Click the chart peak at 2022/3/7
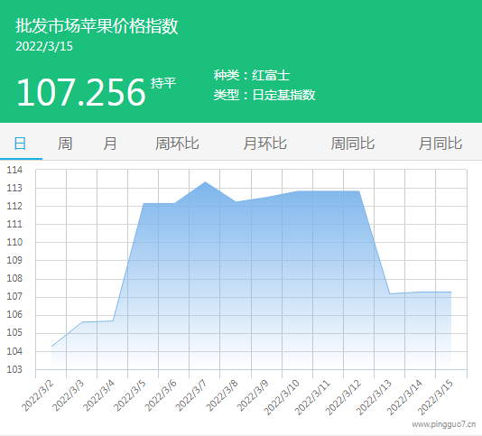The image size is (482, 436). pyautogui.click(x=205, y=182)
